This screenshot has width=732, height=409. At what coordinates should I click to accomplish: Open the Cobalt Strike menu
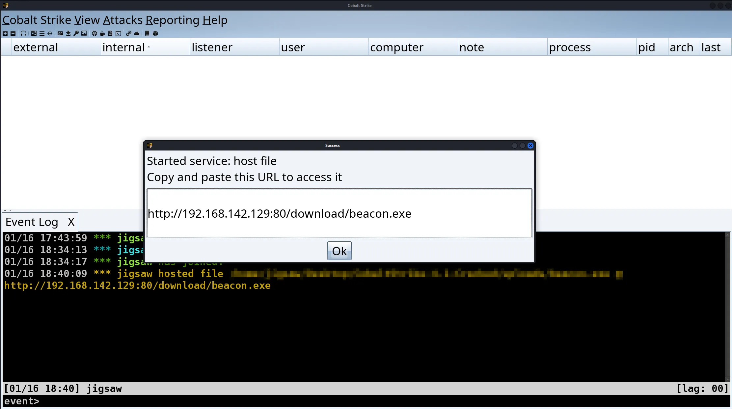(37, 20)
